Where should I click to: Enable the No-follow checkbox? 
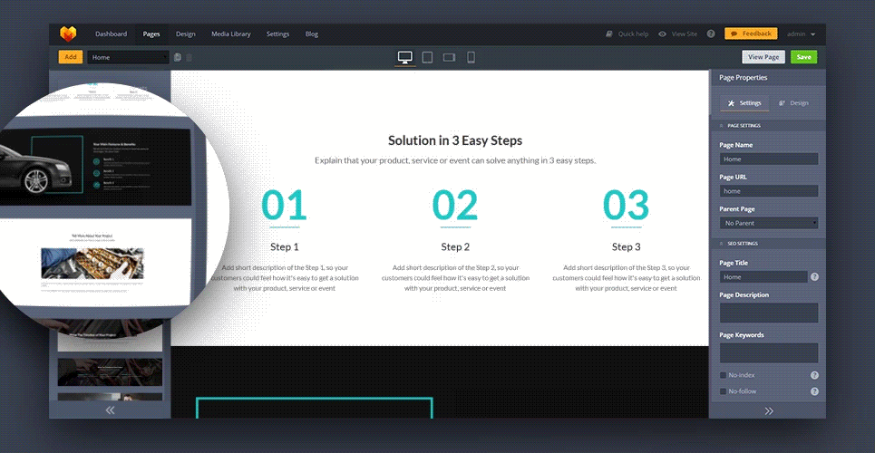[724, 391]
